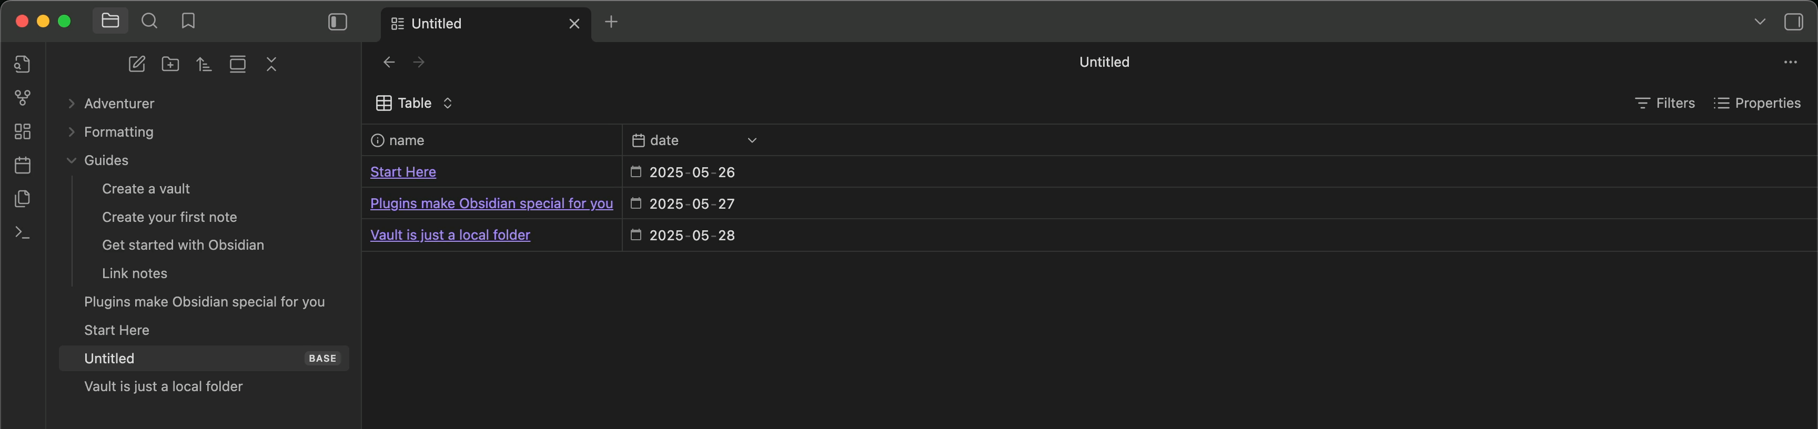Create a new folder
Image resolution: width=1818 pixels, height=429 pixels.
[170, 64]
